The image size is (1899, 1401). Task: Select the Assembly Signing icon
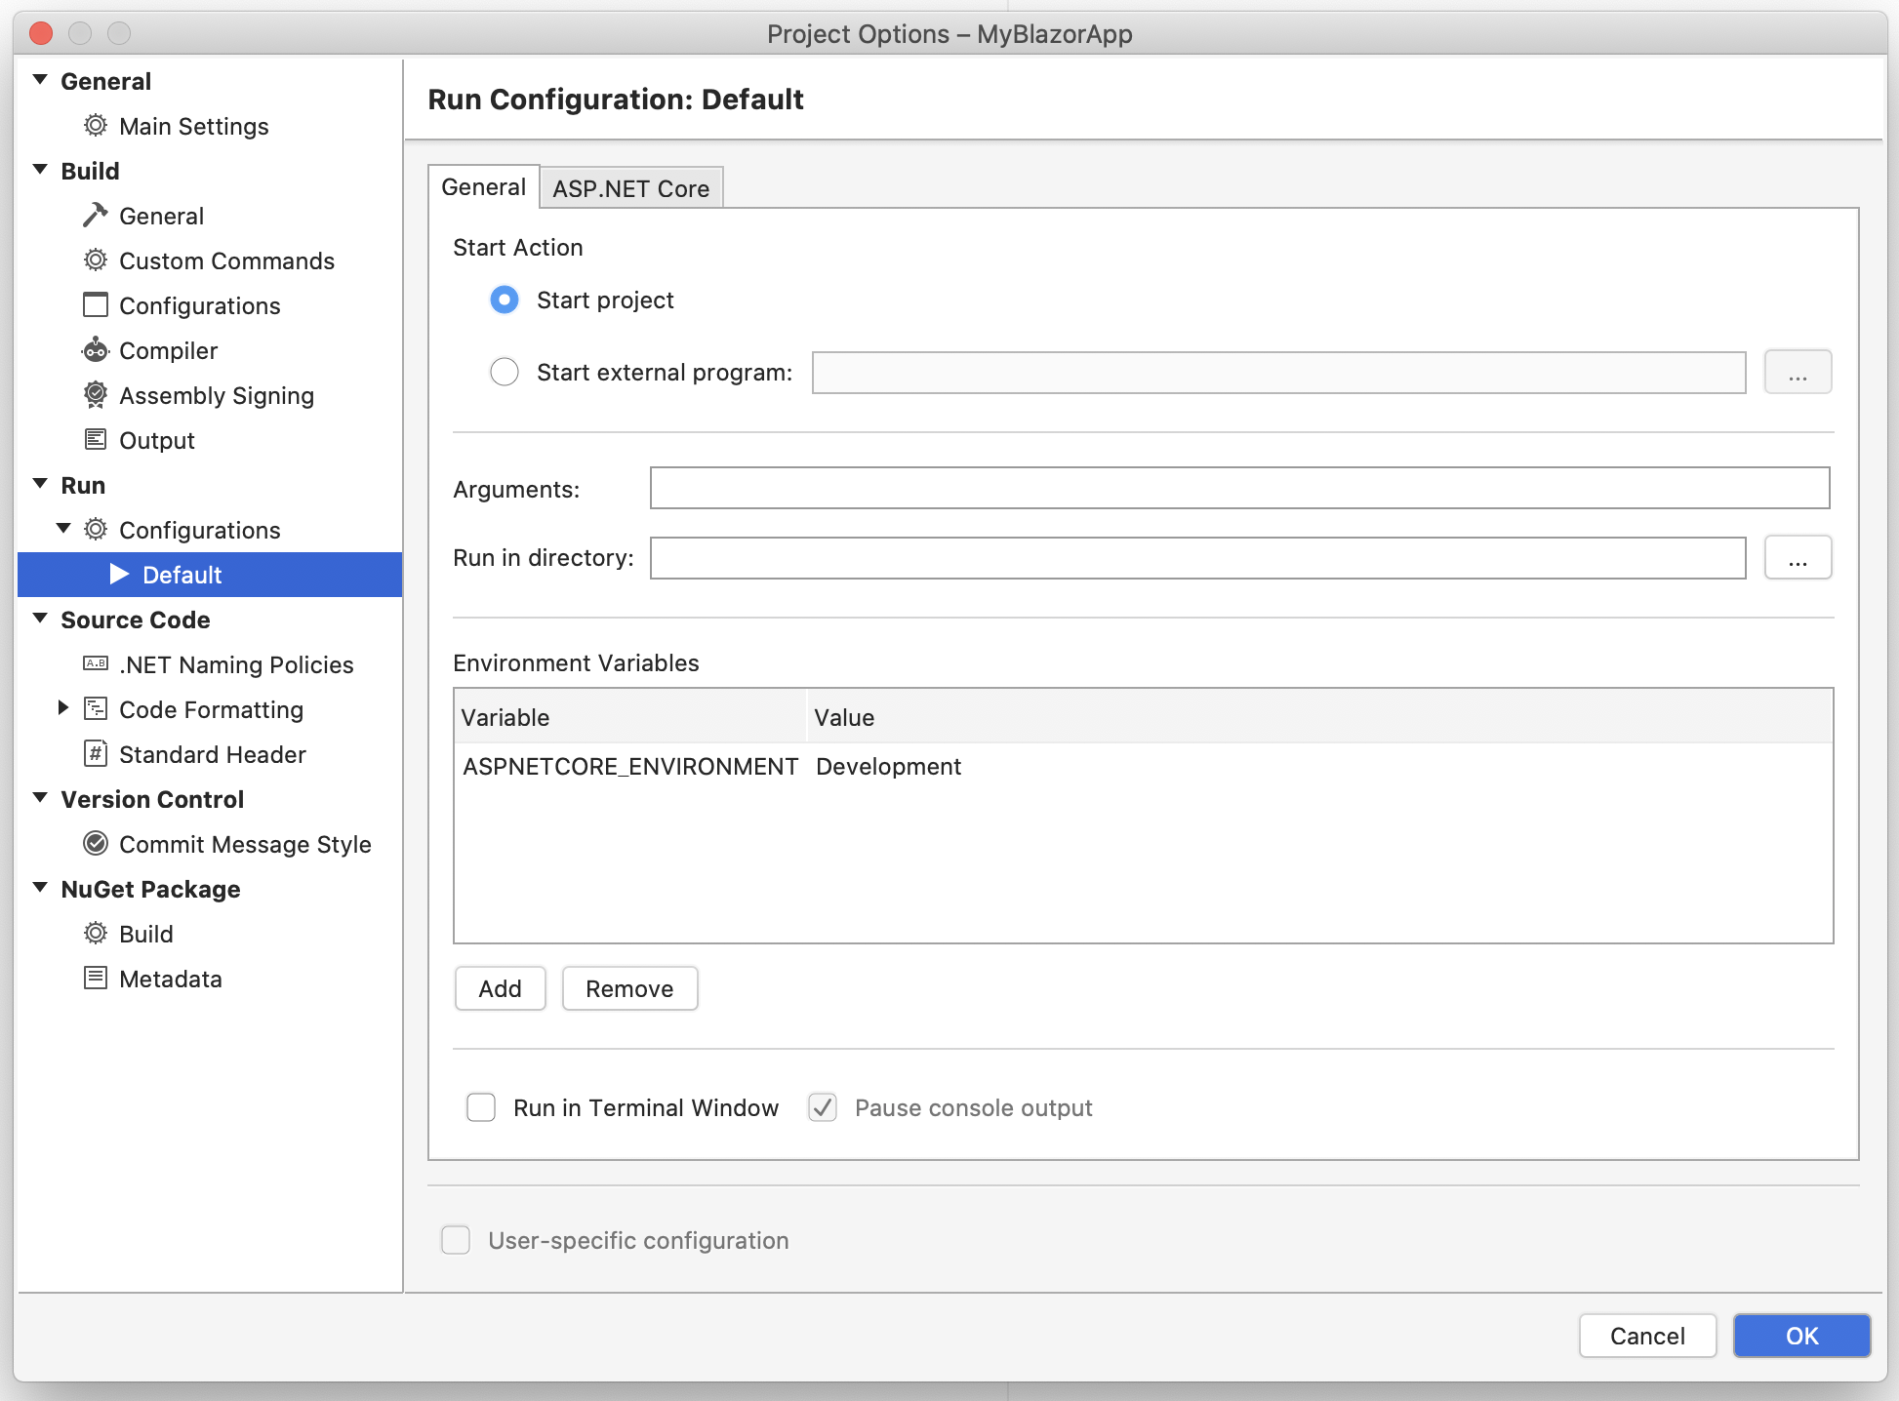(96, 395)
